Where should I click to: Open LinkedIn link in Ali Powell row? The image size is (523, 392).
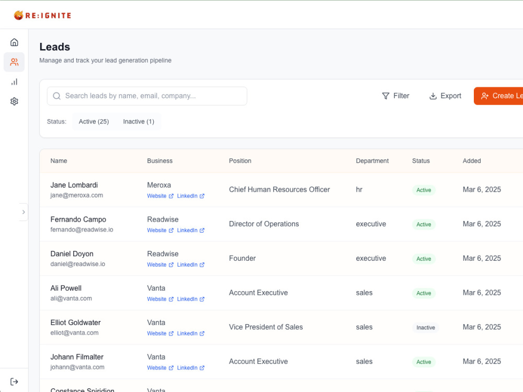(x=190, y=299)
